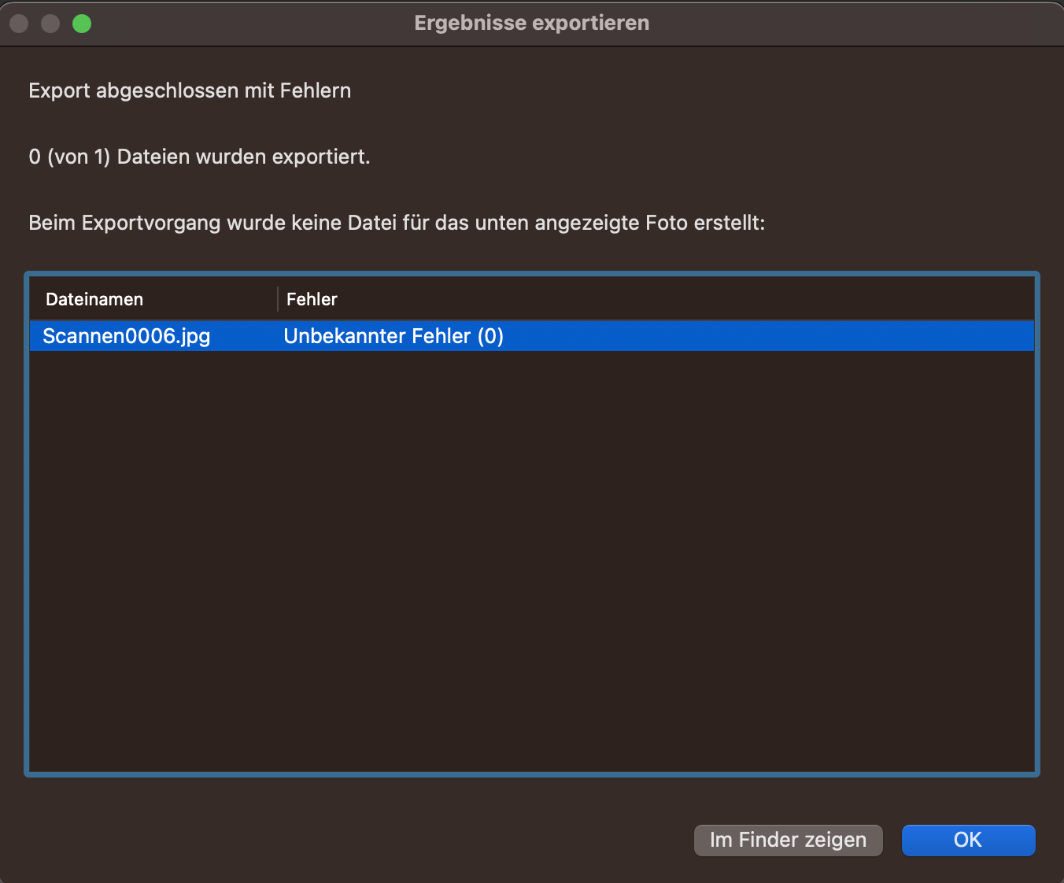1064x883 pixels.
Task: Select the Scannen0006.jpg file name
Action: [x=126, y=336]
